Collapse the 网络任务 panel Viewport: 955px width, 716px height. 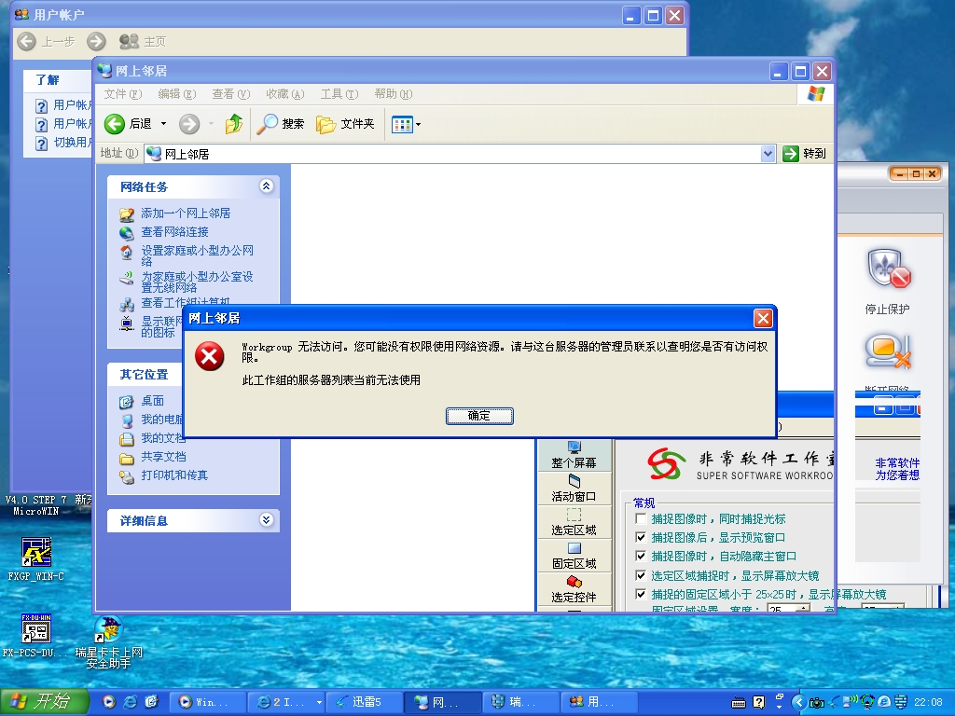pos(266,186)
